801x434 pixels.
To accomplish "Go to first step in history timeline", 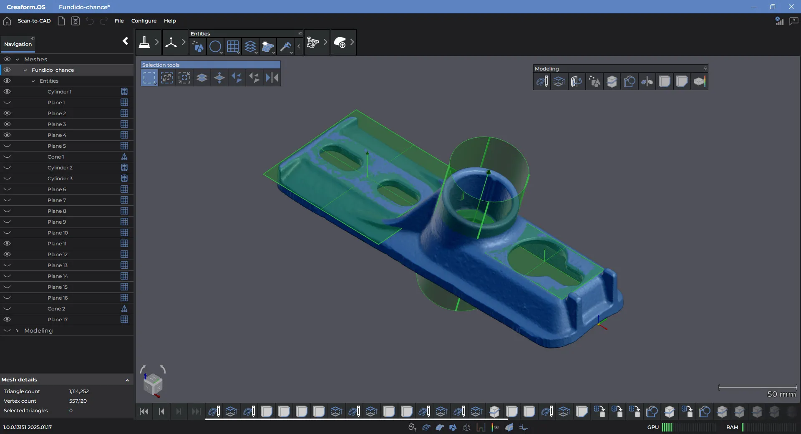I will pyautogui.click(x=144, y=412).
